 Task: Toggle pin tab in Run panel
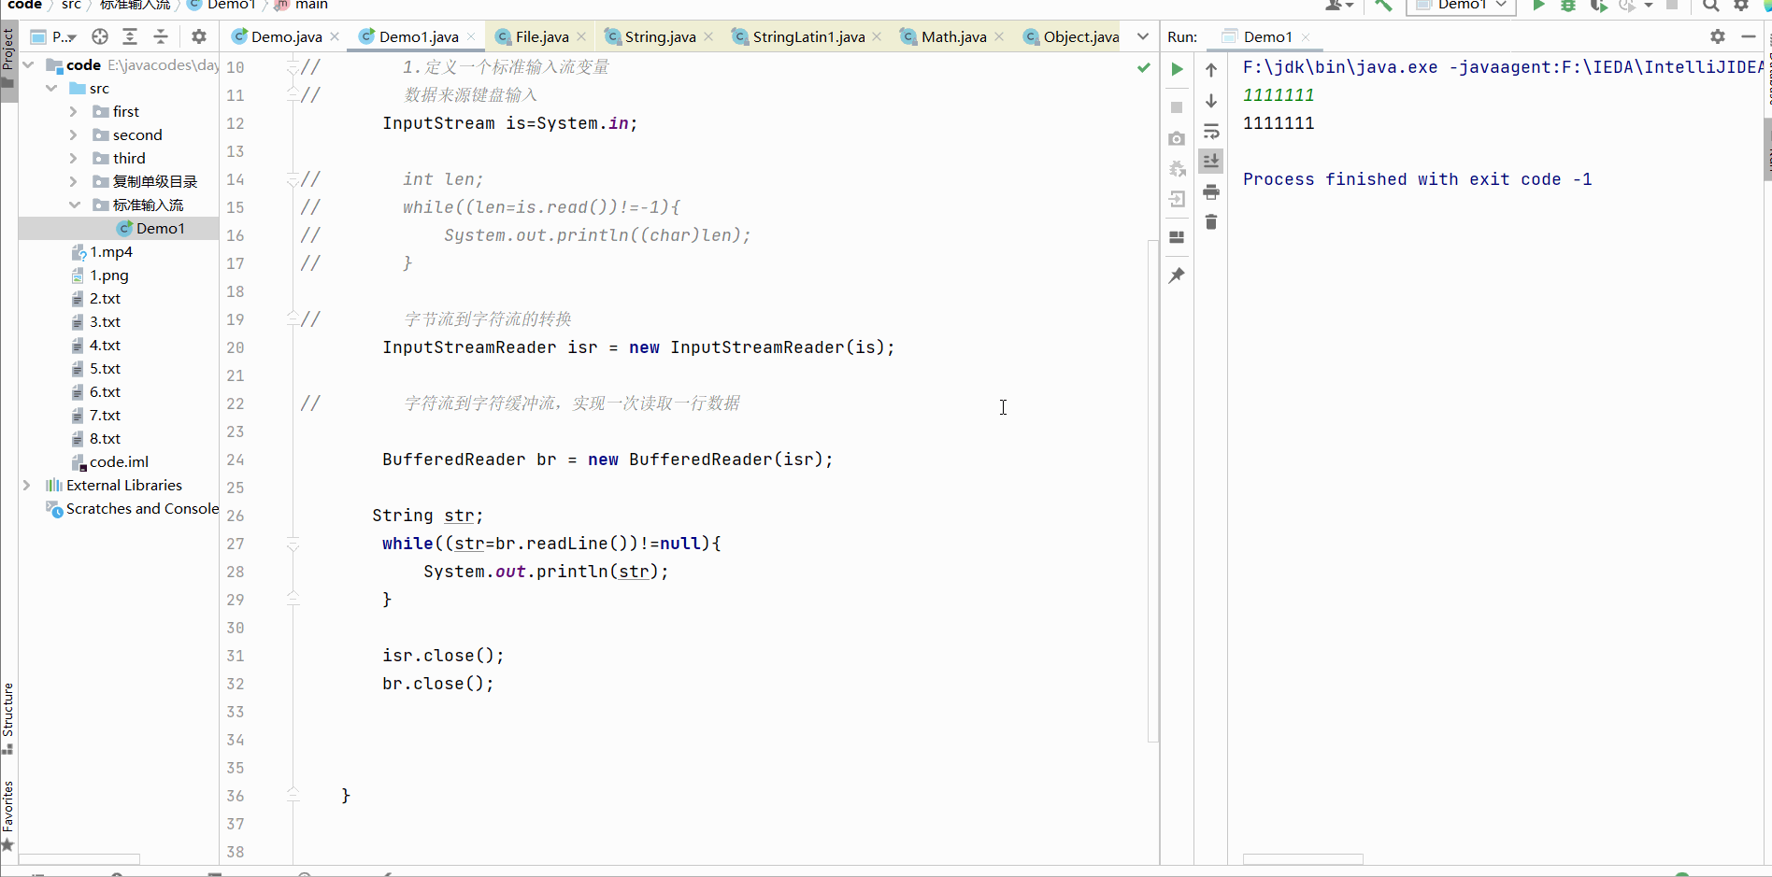(x=1177, y=276)
